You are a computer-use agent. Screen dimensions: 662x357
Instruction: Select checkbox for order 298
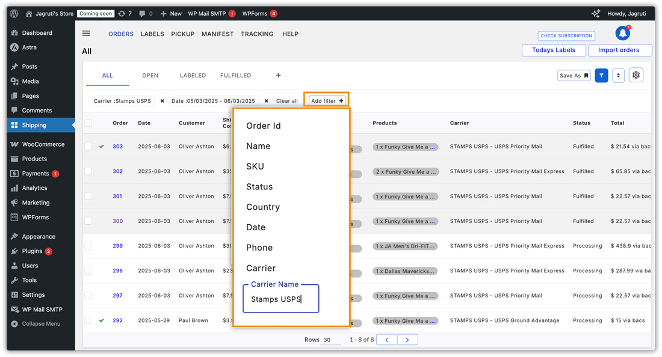pyautogui.click(x=88, y=270)
